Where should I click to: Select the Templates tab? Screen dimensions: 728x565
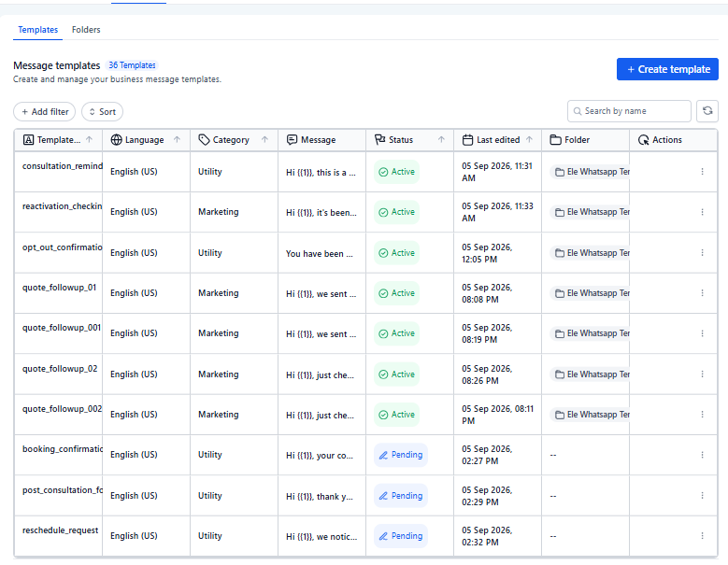pos(38,30)
